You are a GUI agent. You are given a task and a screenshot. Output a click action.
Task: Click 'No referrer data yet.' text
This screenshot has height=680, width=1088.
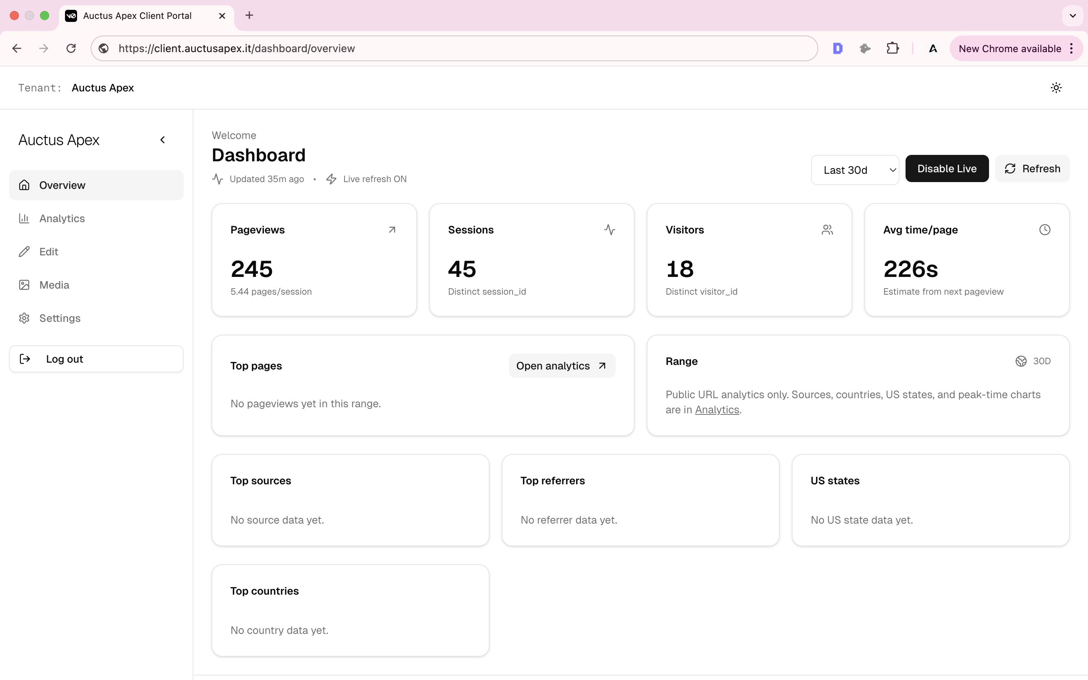tap(569, 520)
